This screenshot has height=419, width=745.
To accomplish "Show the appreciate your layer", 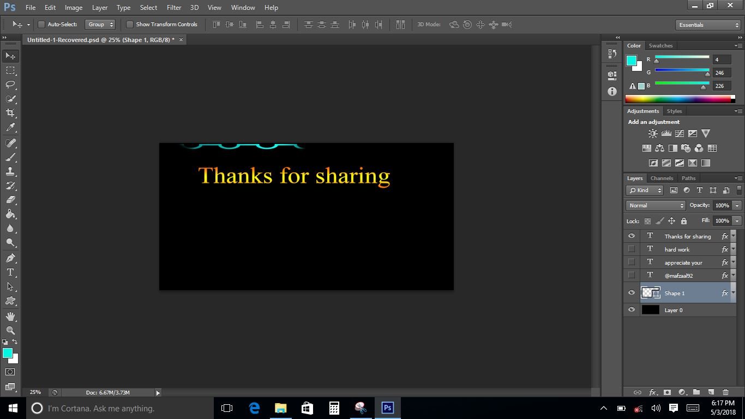I will click(632, 262).
